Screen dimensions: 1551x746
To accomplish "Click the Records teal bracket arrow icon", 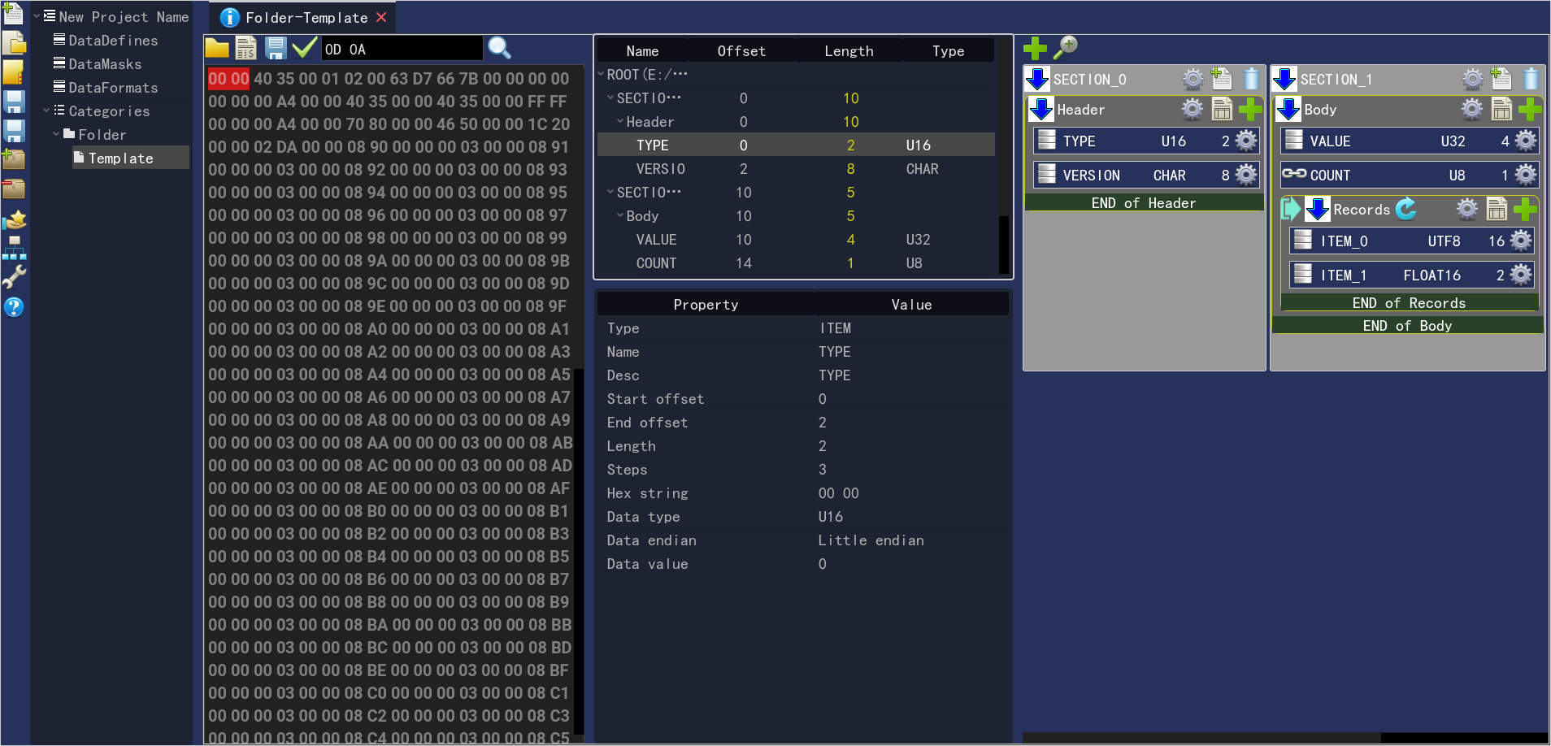I will pos(1291,209).
